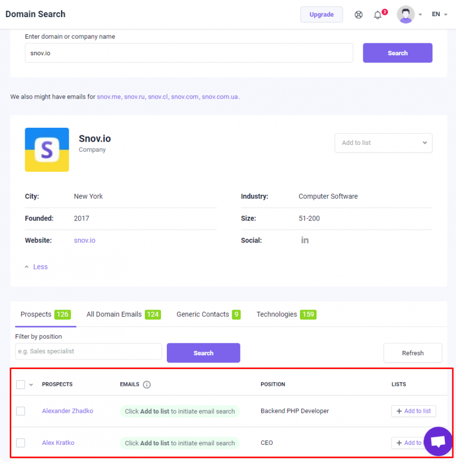Image resolution: width=456 pixels, height=462 pixels.
Task: Switch to All Domain Emails tab
Action: 123,314
